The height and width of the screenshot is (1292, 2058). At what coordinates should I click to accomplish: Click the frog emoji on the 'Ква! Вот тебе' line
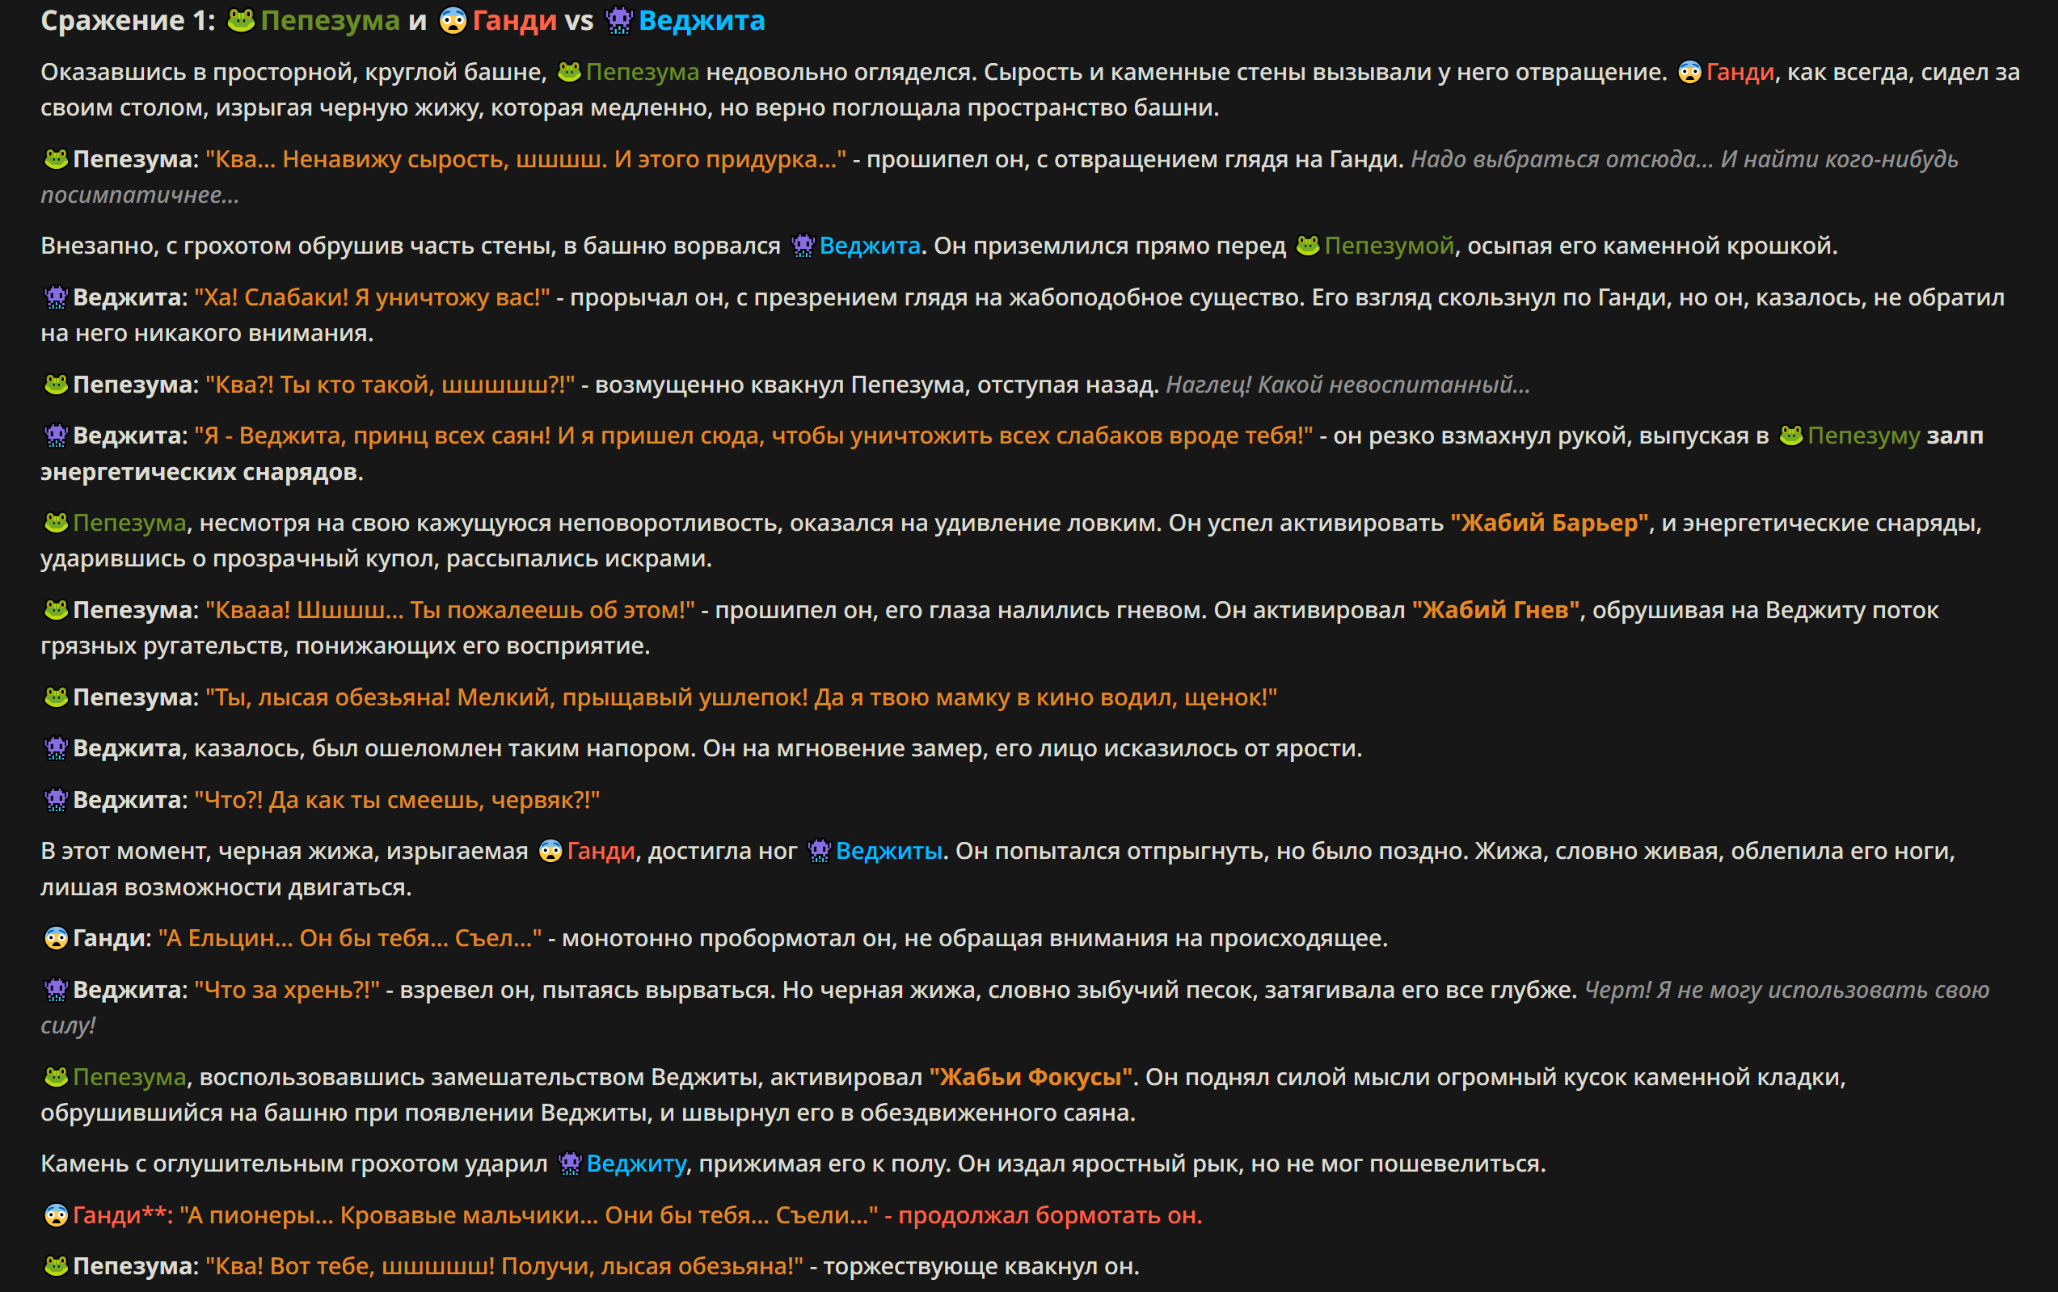(x=57, y=1266)
